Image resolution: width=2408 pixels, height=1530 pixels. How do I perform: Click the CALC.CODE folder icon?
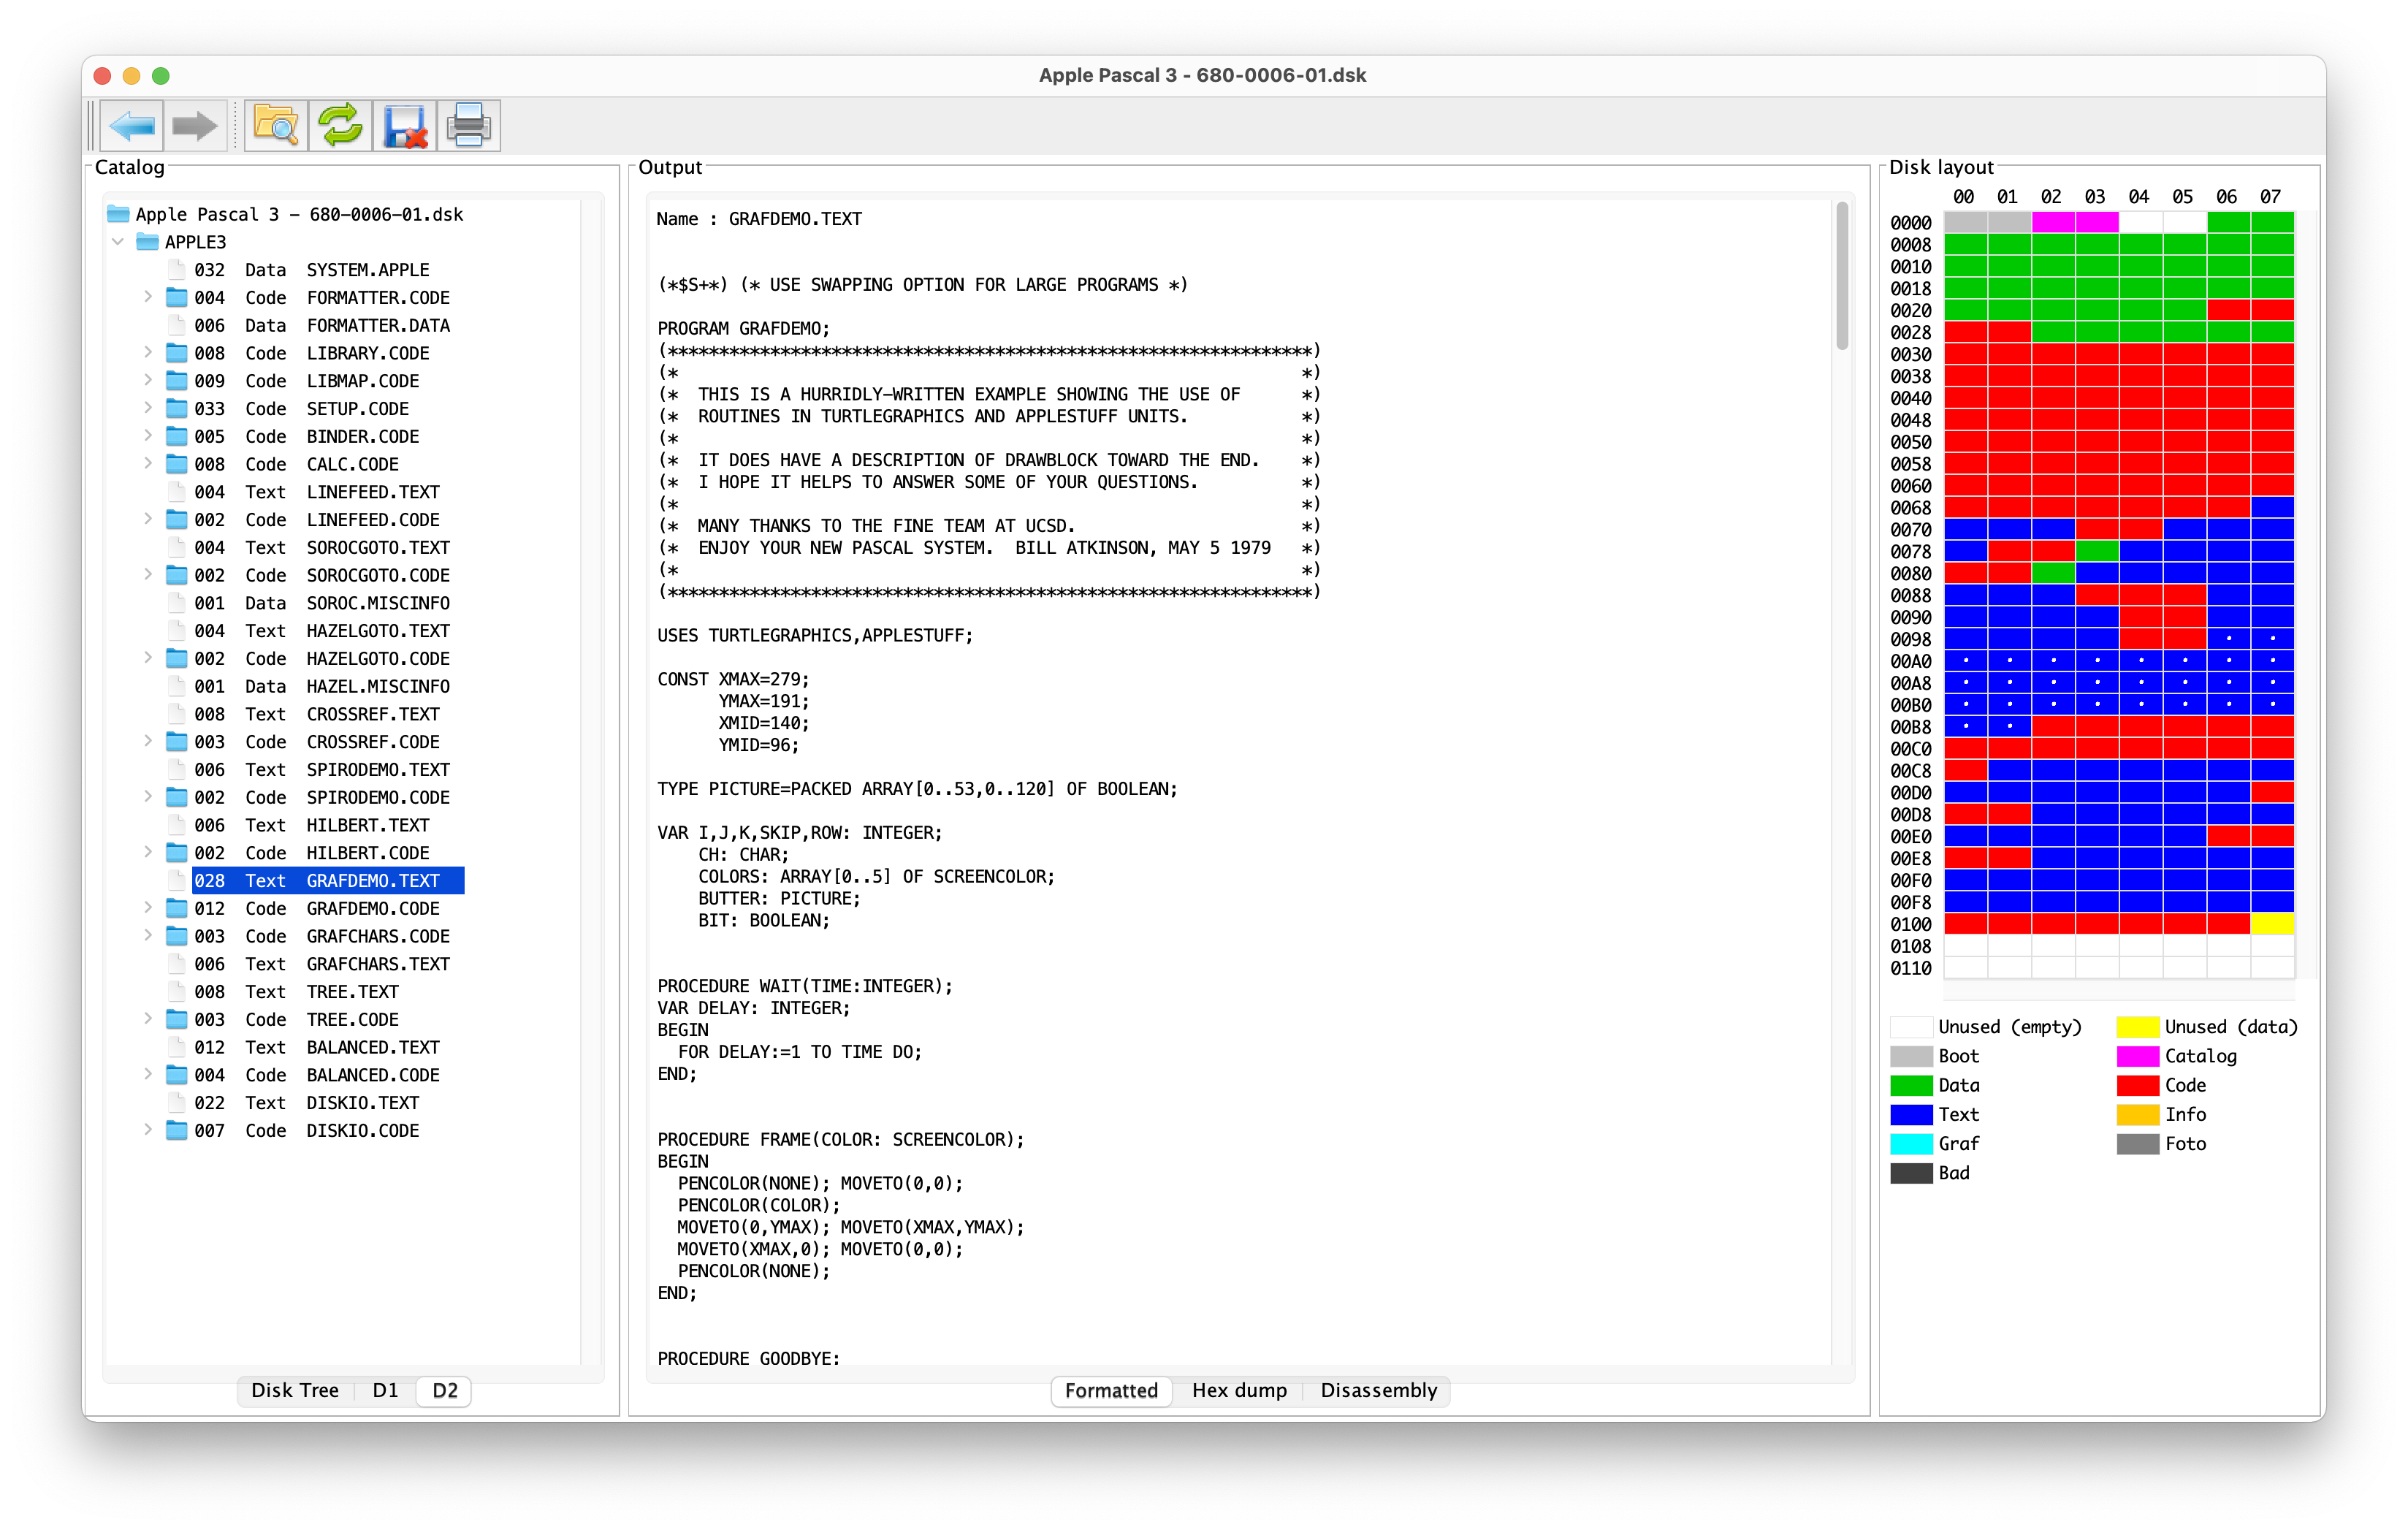coord(177,464)
